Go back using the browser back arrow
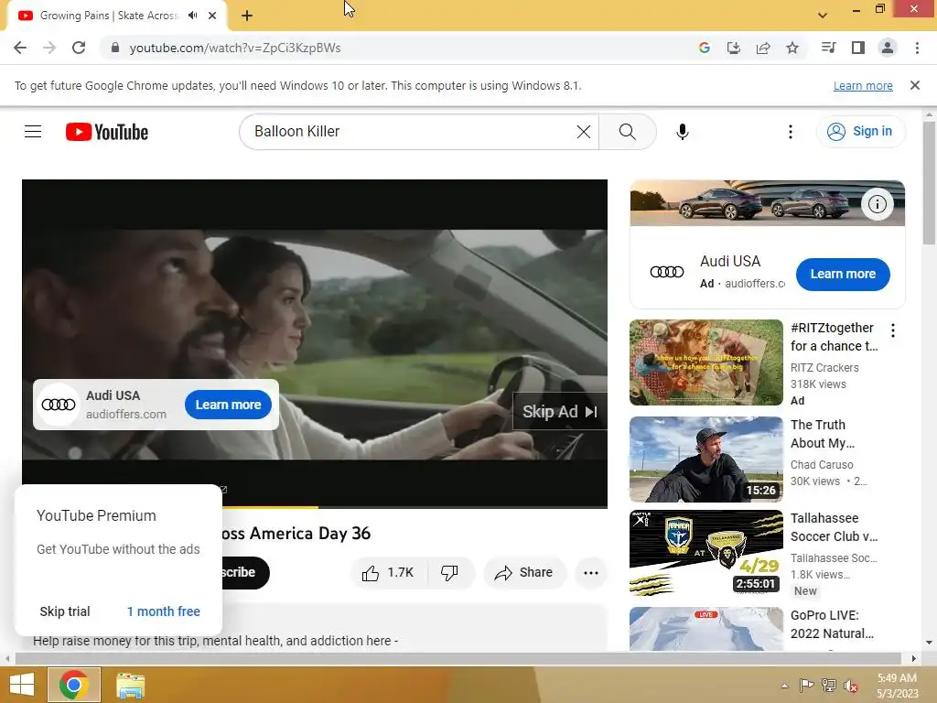937x703 pixels. click(x=20, y=48)
